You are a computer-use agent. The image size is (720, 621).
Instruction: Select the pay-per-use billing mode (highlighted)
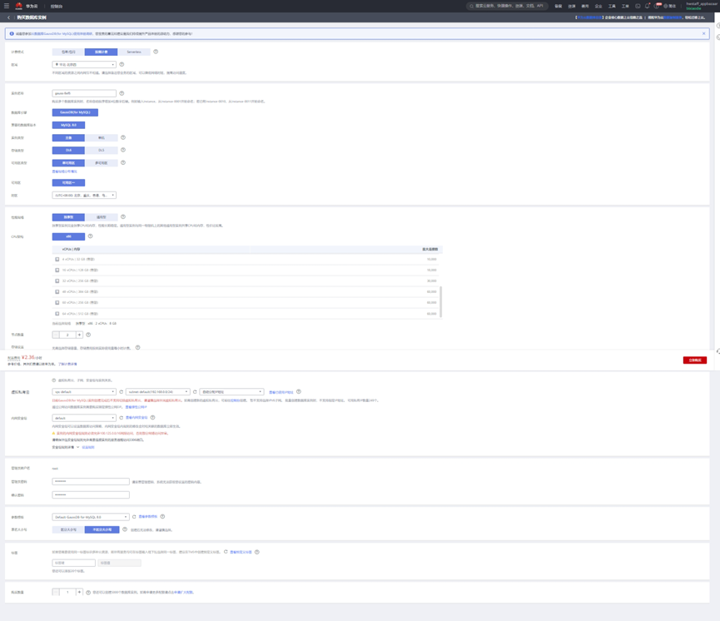click(101, 52)
